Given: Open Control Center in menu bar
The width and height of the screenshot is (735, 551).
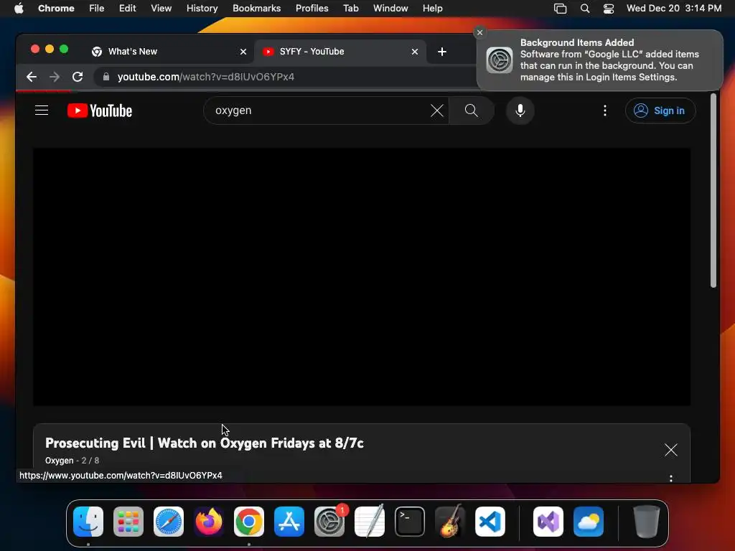Looking at the screenshot, I should pyautogui.click(x=609, y=9).
